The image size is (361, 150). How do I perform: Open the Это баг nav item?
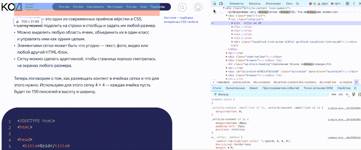(x=78, y=7)
